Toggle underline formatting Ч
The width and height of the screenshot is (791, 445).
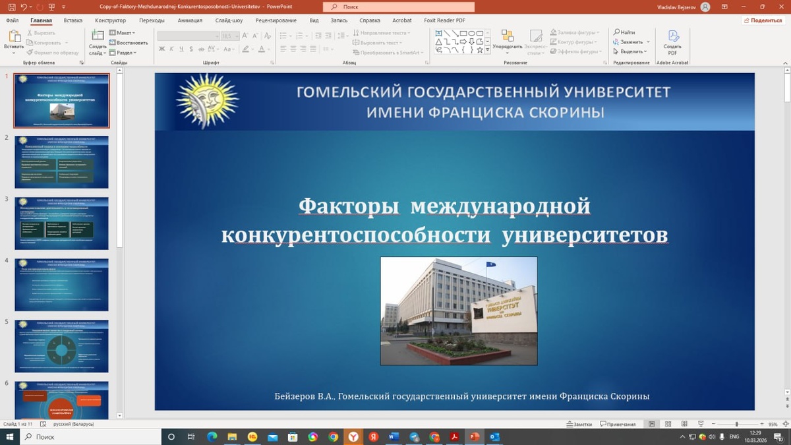click(181, 49)
